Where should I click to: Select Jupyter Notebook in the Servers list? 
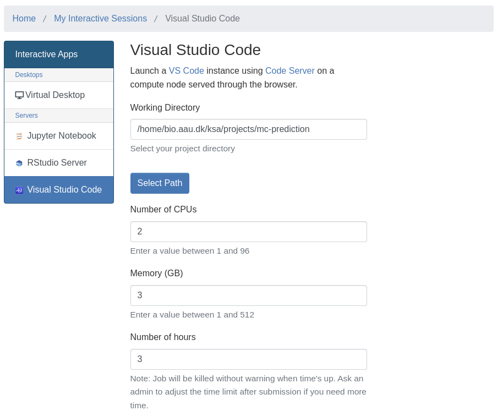coord(62,136)
